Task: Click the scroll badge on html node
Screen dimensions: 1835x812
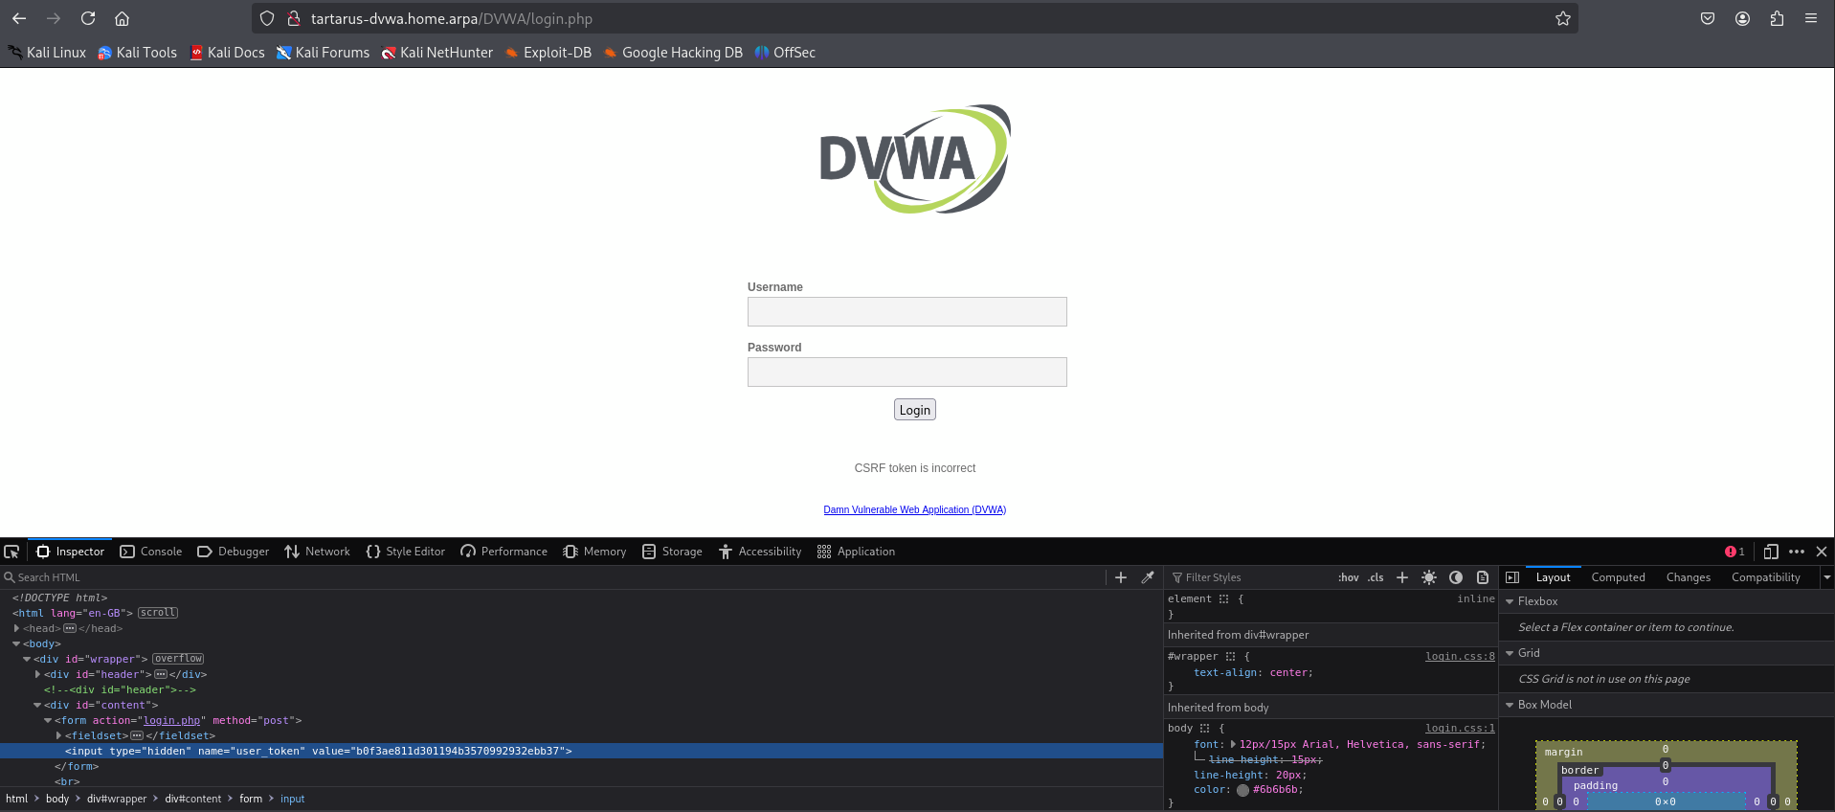Action: [158, 613]
